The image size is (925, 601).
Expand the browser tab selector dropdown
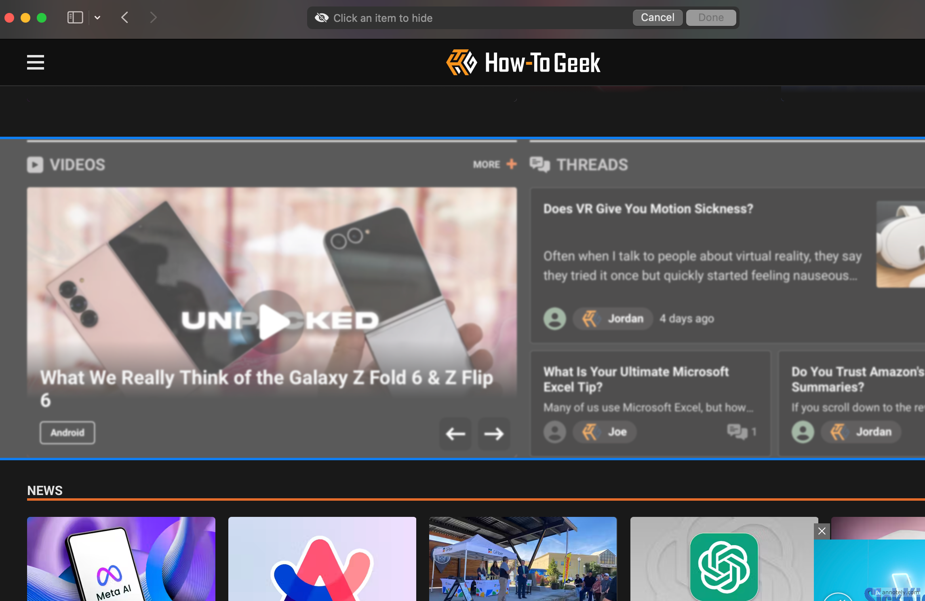(x=97, y=17)
